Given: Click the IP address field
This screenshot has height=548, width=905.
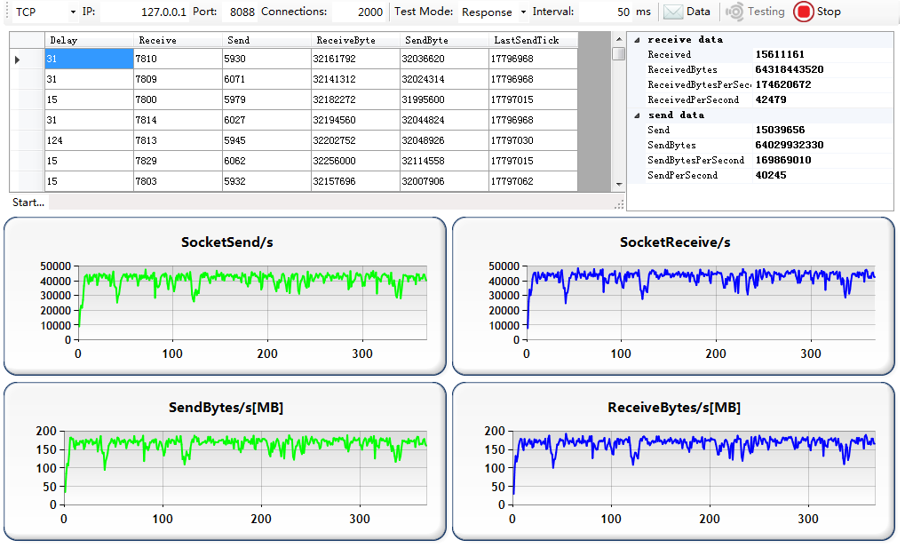Looking at the screenshot, I should point(144,12).
